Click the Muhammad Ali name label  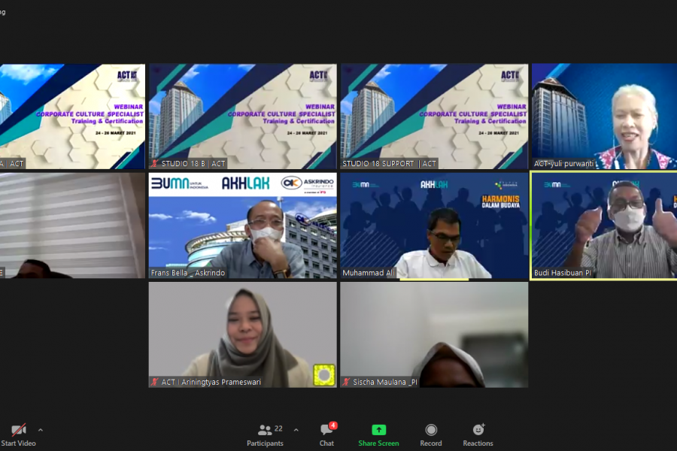(x=368, y=273)
